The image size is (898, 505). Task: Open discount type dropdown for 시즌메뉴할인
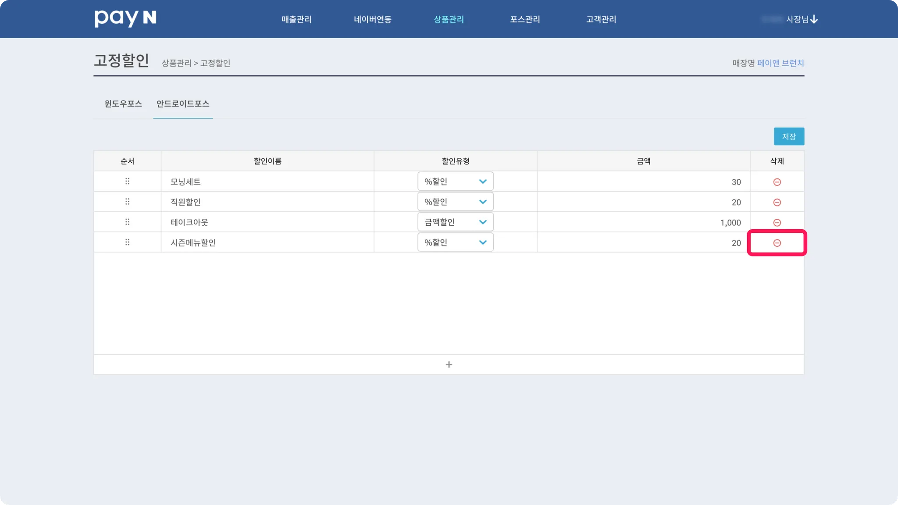[x=455, y=242]
